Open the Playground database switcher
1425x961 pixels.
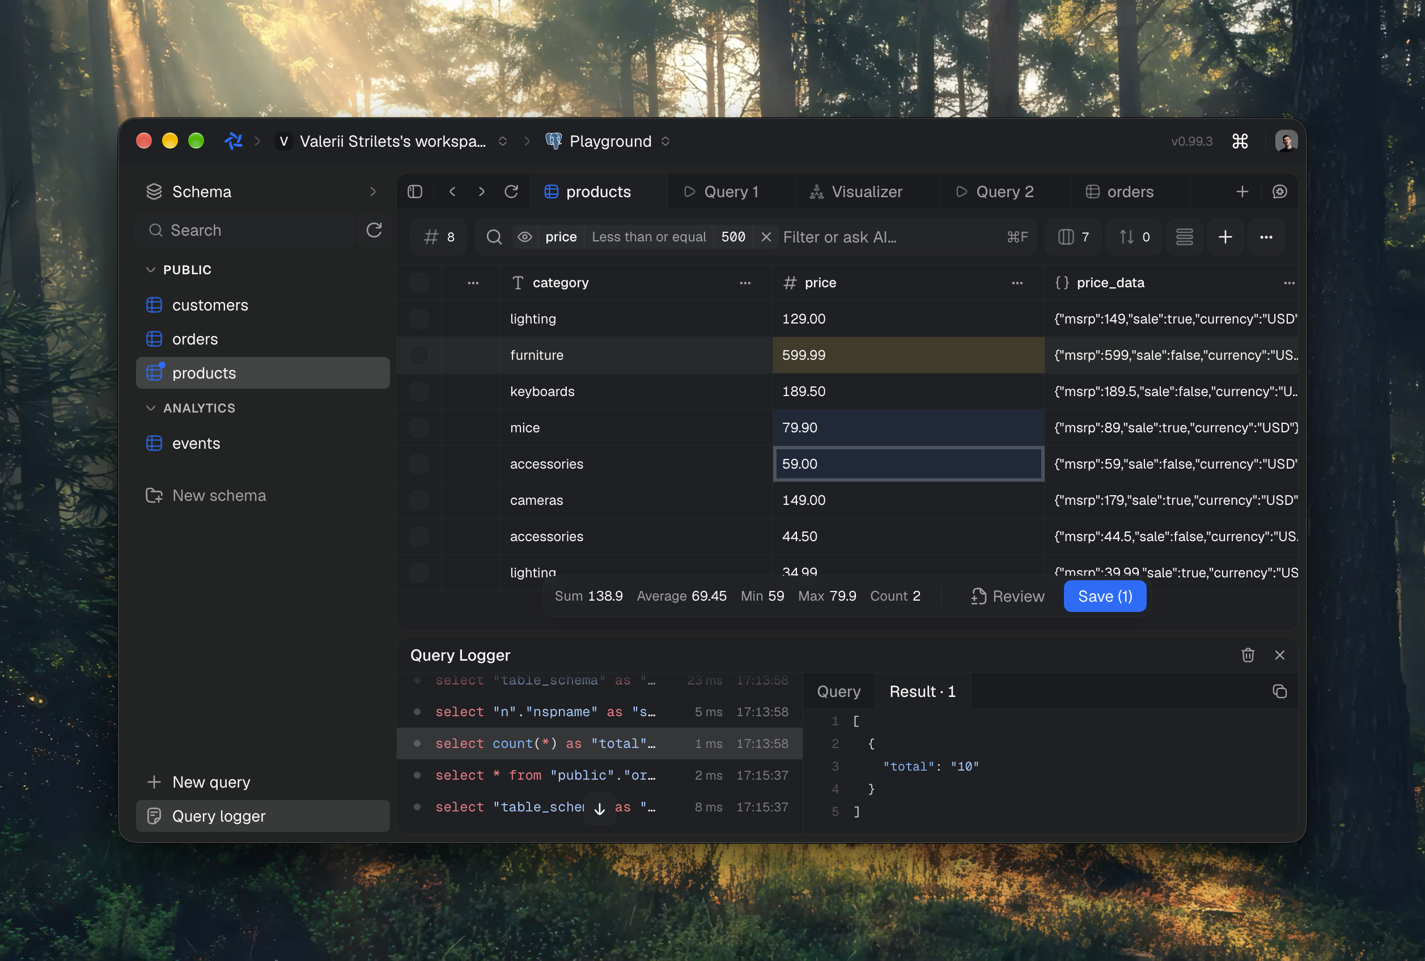click(608, 142)
